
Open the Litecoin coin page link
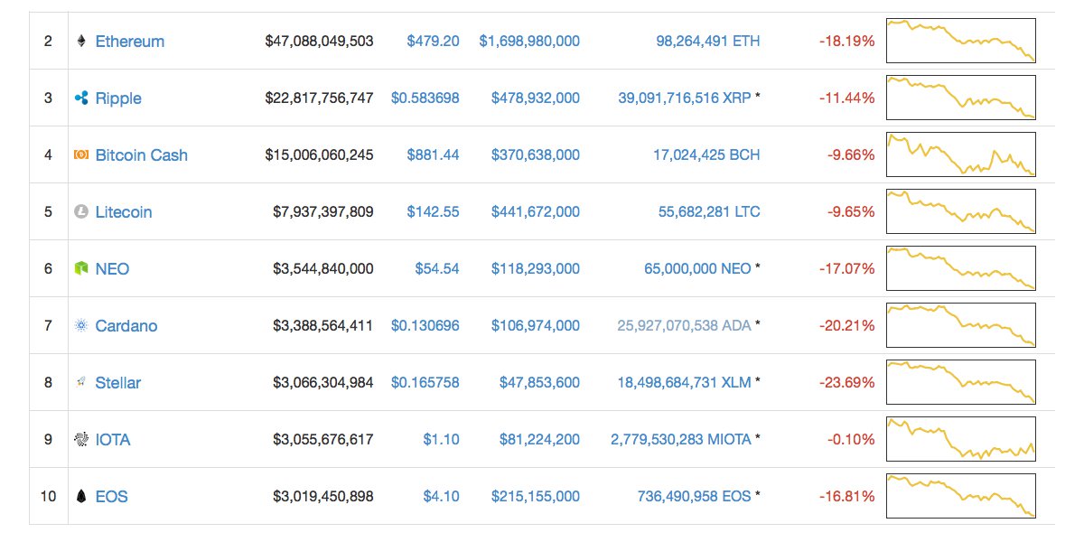click(x=124, y=211)
